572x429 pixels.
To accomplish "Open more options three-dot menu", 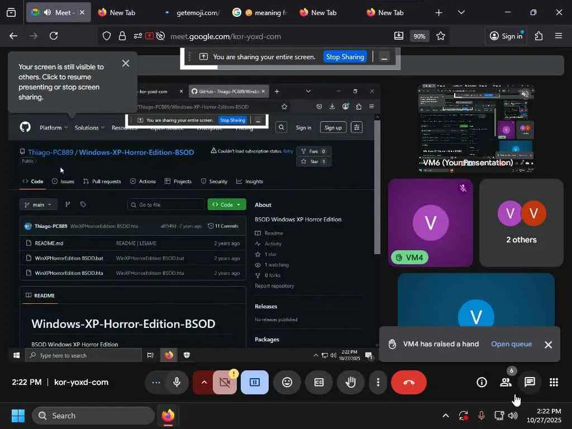I will (x=378, y=382).
